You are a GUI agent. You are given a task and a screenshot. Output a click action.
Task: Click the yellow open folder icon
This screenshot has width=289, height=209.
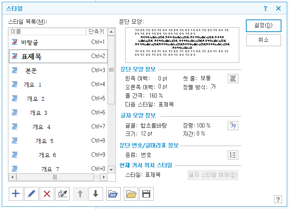(131, 194)
